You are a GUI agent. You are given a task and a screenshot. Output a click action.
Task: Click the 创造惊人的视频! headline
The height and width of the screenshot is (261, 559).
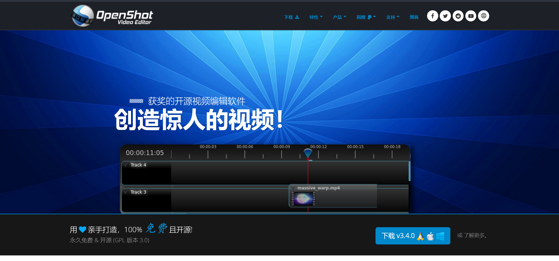[x=199, y=120]
